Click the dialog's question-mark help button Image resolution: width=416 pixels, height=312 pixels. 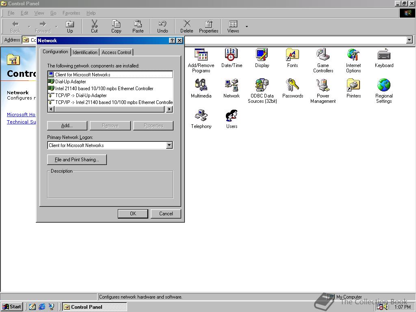[x=172, y=40]
